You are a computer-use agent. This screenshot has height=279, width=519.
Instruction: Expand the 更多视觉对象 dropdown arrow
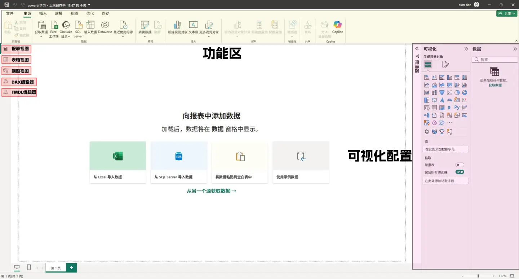[x=209, y=36]
